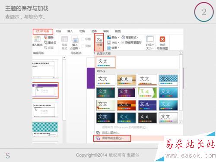This screenshot has height=162, width=216.
Task: Click Close Master View (关闭母版视图)
Action: point(162,43)
